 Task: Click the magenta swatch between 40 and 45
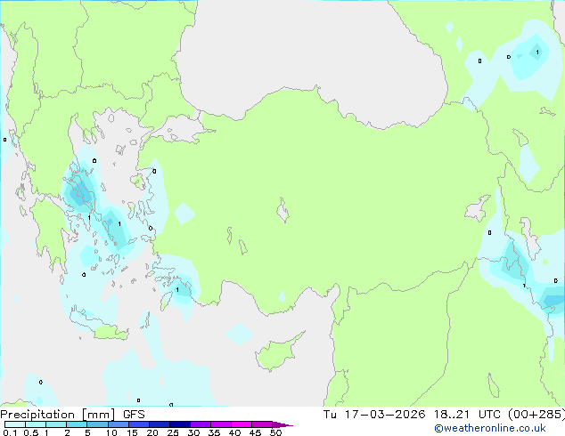(242, 424)
